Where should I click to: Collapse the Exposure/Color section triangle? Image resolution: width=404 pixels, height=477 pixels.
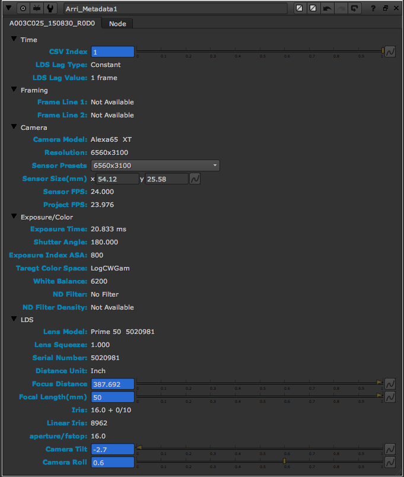(14, 217)
